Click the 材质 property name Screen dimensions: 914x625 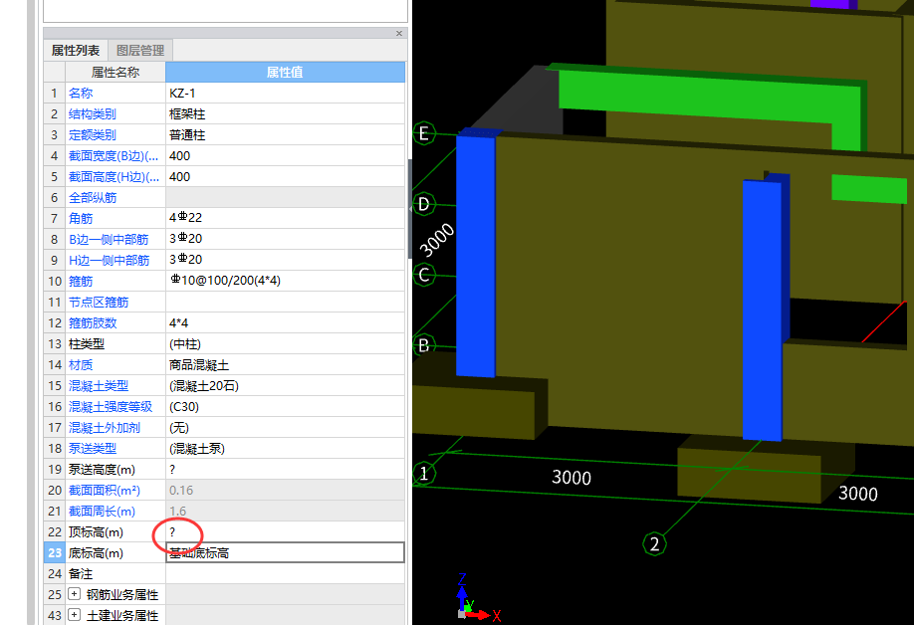click(x=81, y=364)
